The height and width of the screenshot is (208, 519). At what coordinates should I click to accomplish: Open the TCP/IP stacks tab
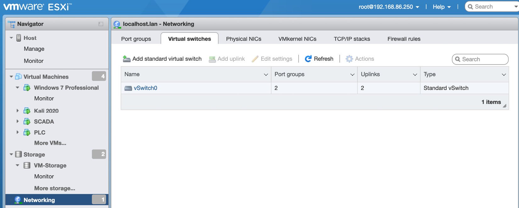tap(352, 39)
